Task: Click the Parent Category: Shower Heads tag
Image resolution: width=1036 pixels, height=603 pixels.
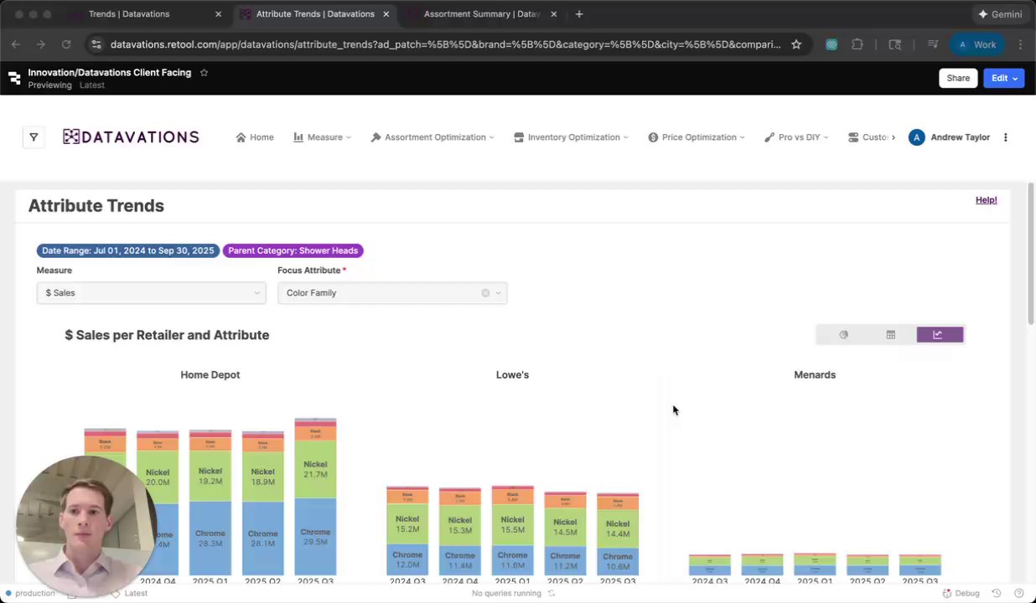Action: [x=293, y=250]
